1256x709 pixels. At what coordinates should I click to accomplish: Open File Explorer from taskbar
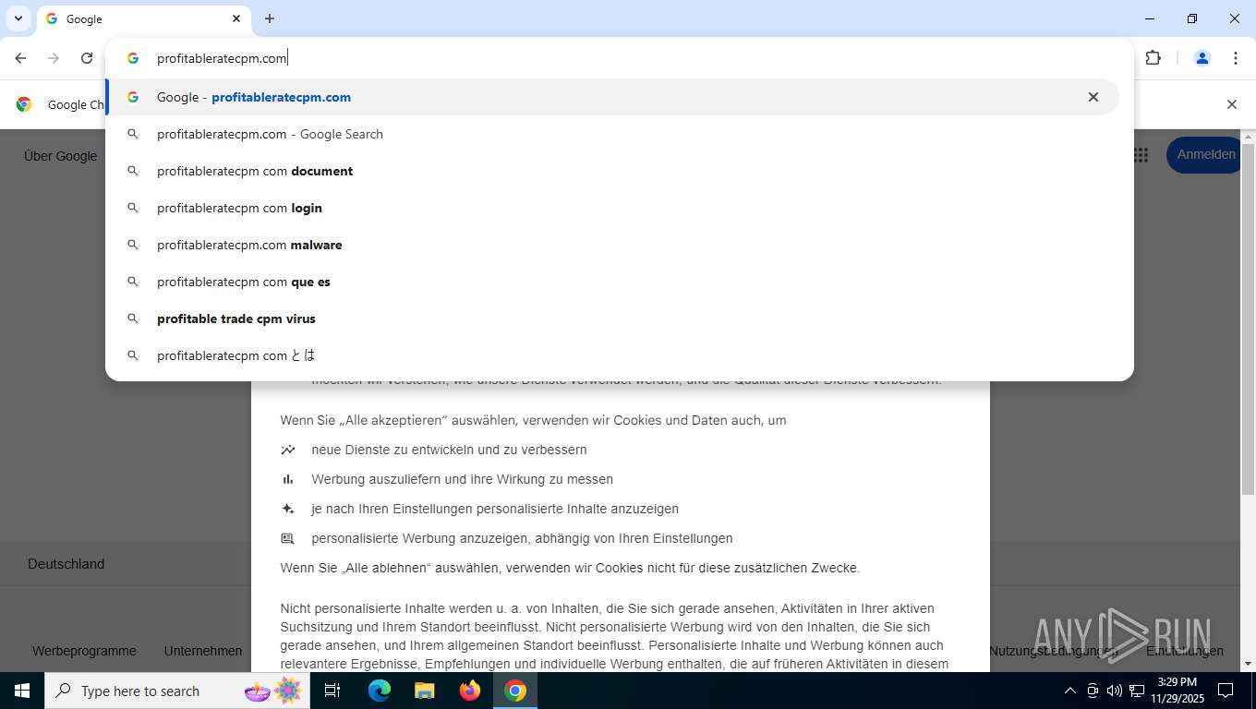425,691
